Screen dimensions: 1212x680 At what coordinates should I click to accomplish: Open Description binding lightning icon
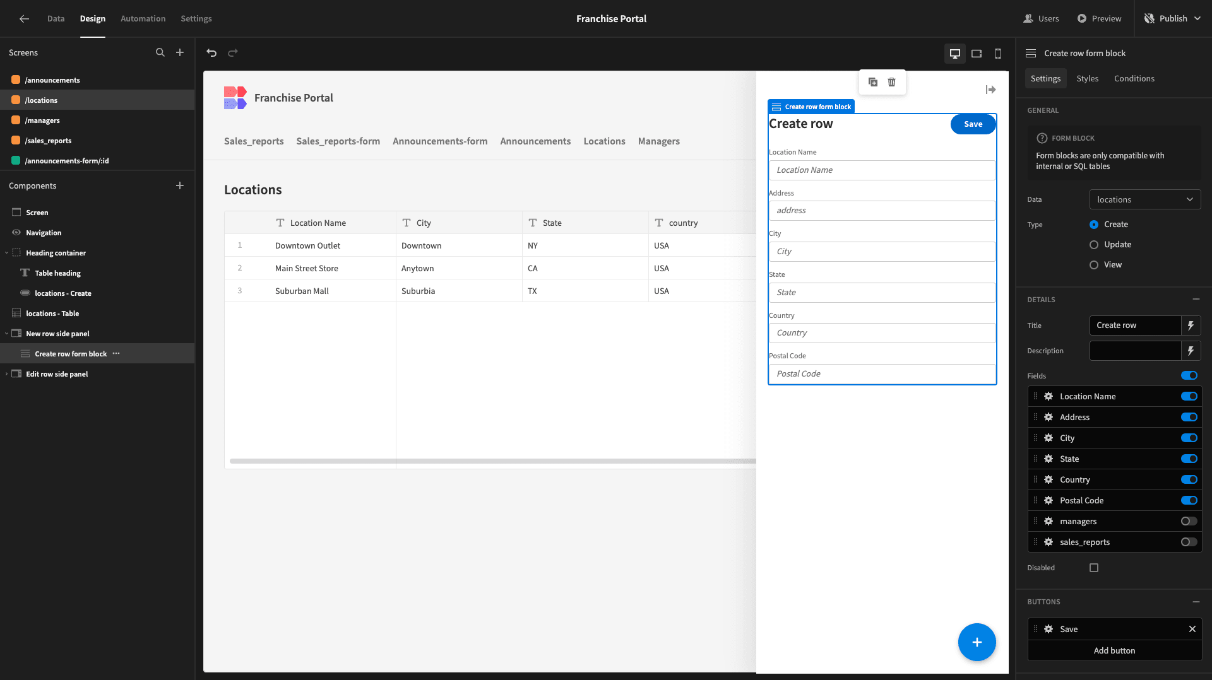(1191, 351)
